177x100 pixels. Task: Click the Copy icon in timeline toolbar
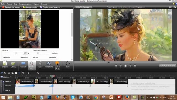point(12,73)
